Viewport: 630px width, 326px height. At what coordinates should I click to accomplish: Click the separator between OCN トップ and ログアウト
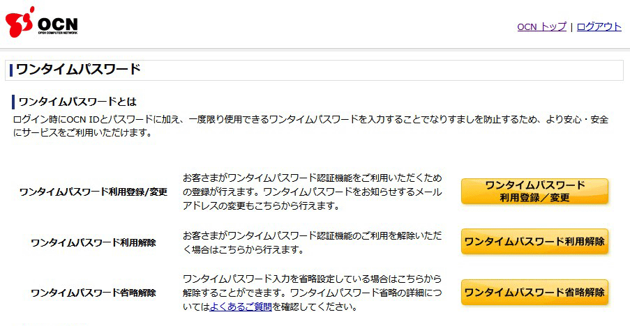(x=571, y=27)
